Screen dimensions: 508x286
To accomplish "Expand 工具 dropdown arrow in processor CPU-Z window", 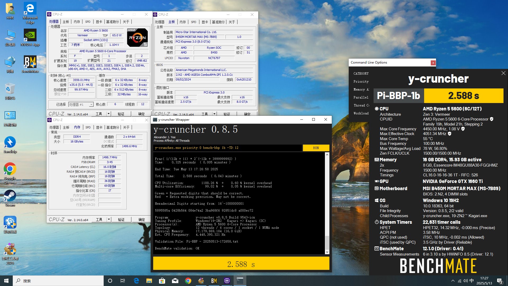I will (108, 114).
